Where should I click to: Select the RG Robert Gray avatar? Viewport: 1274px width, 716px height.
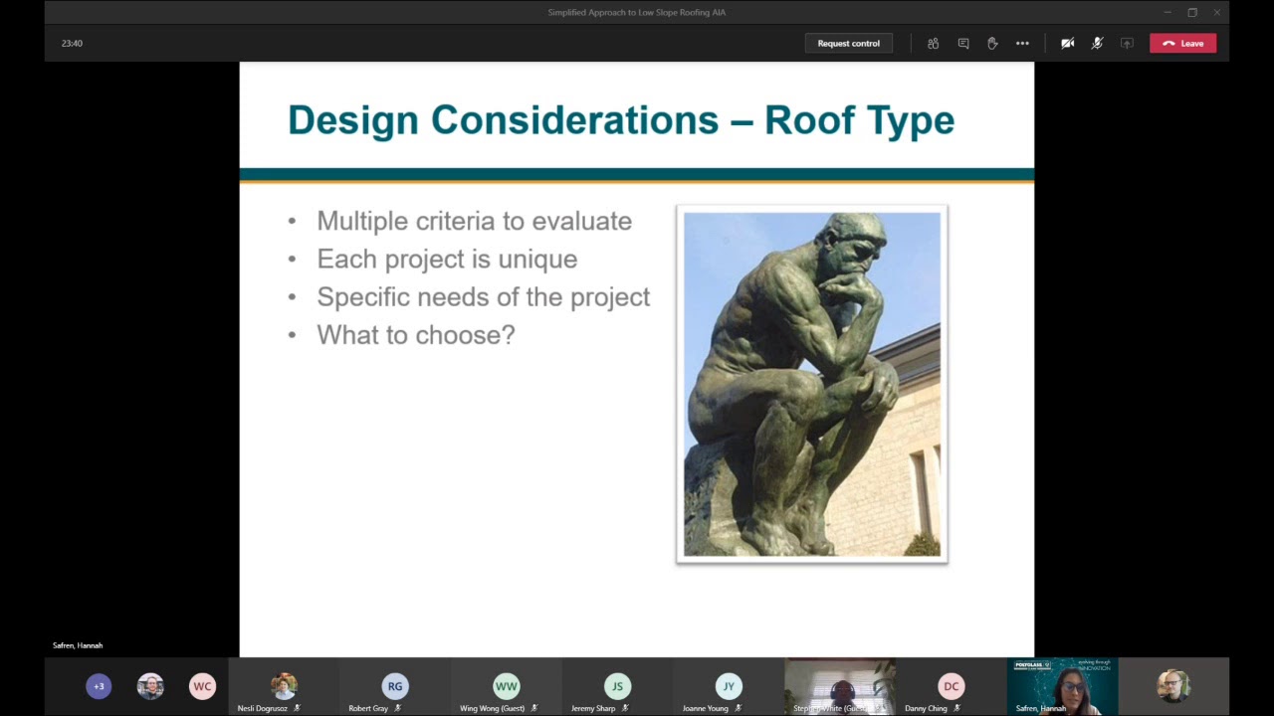click(x=395, y=686)
